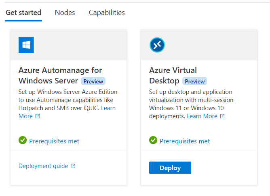The width and height of the screenshot is (270, 196).
Task: Open the Capabilities tab
Action: pyautogui.click(x=107, y=13)
